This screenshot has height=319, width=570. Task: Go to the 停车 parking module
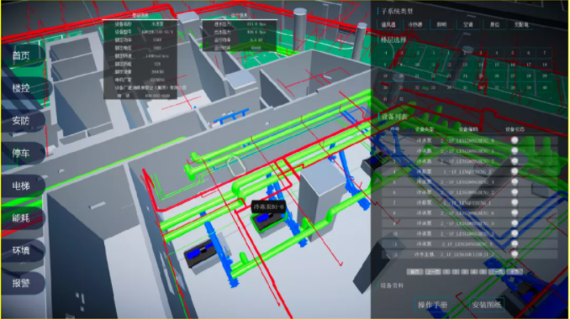pos(22,154)
